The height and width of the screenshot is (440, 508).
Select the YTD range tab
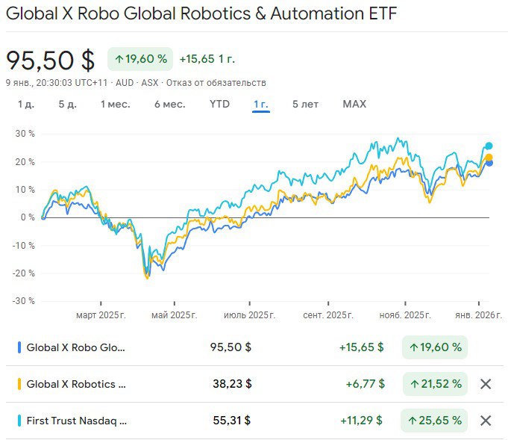coord(219,105)
